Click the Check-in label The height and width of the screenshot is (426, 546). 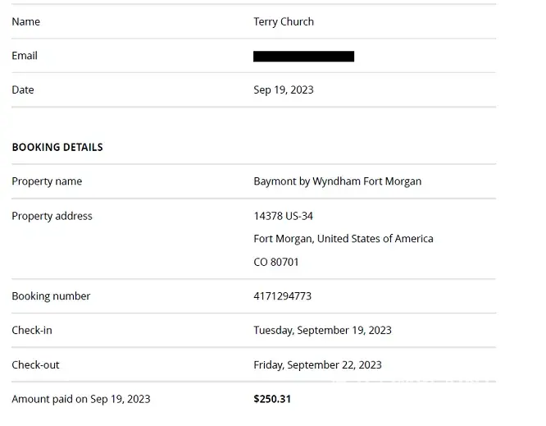pos(32,330)
